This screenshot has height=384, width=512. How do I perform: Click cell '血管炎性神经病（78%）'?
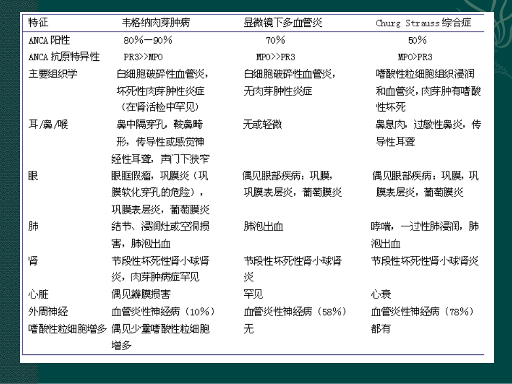[x=423, y=312]
